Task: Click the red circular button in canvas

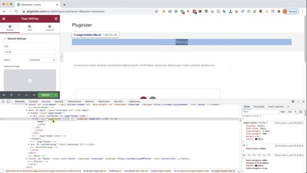Action: point(143,98)
